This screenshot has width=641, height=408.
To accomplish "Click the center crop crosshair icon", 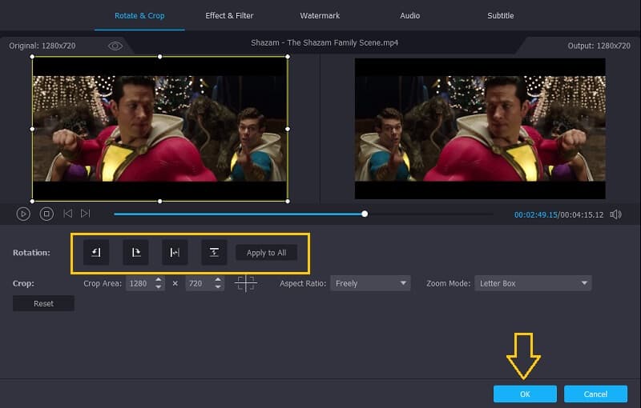I will [x=246, y=283].
